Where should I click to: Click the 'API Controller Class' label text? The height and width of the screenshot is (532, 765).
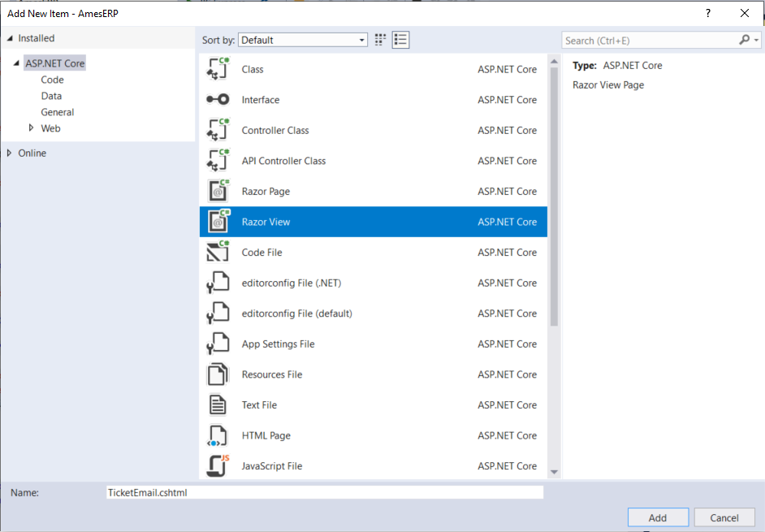(283, 161)
